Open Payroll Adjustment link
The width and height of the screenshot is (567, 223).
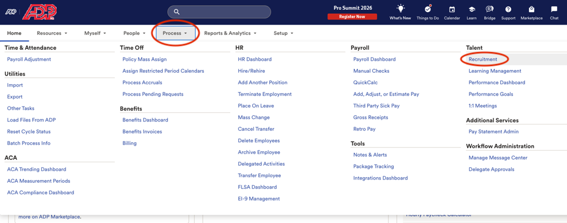[29, 59]
